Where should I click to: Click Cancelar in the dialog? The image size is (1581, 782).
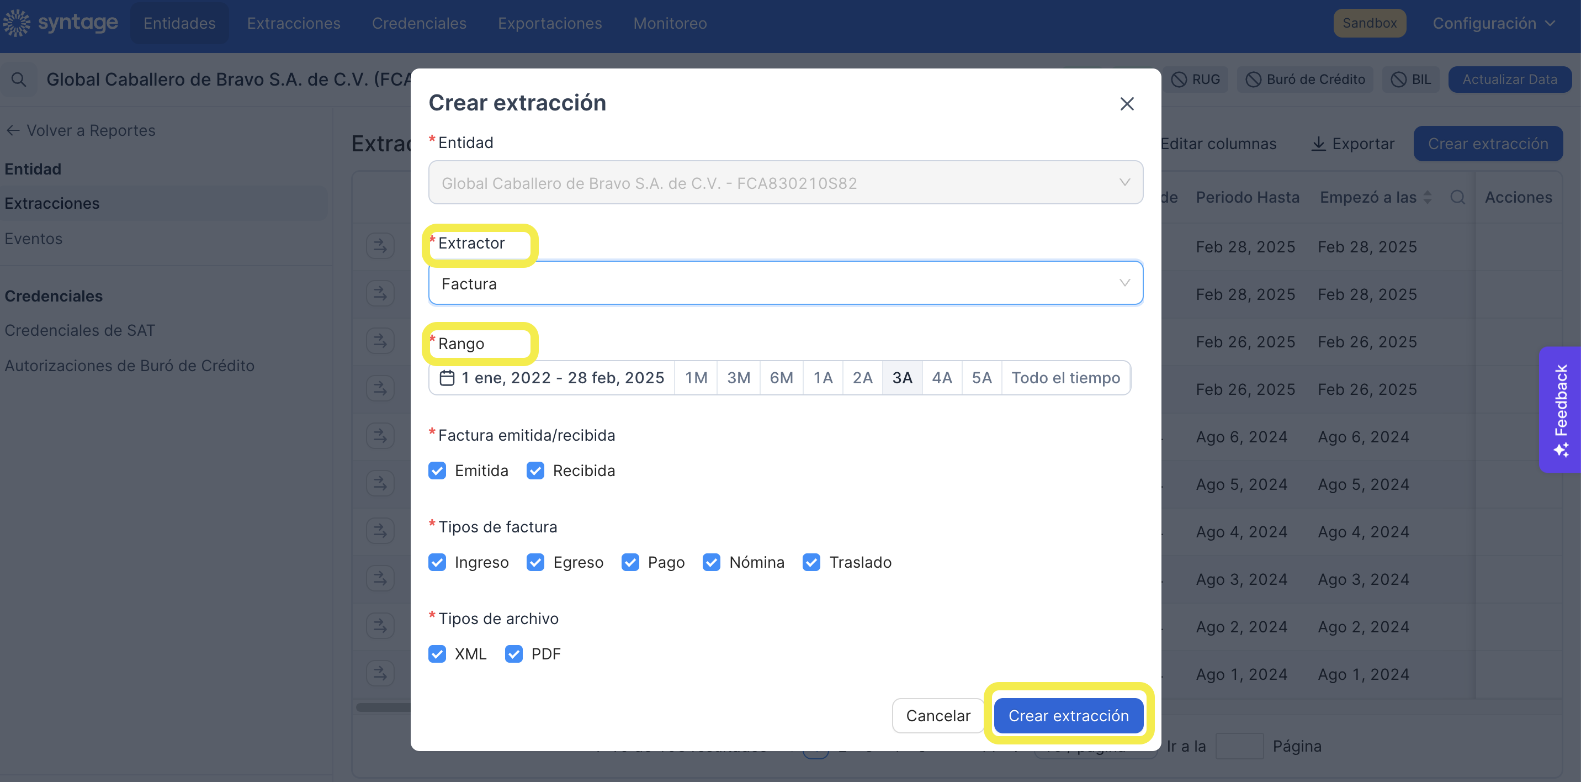[x=938, y=716]
